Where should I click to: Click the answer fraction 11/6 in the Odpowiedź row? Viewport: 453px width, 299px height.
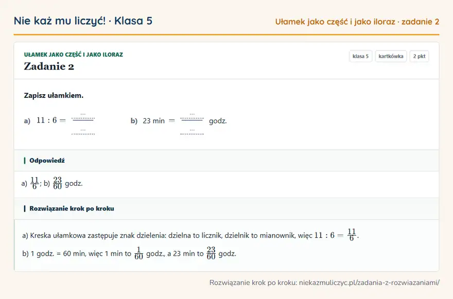coord(34,183)
